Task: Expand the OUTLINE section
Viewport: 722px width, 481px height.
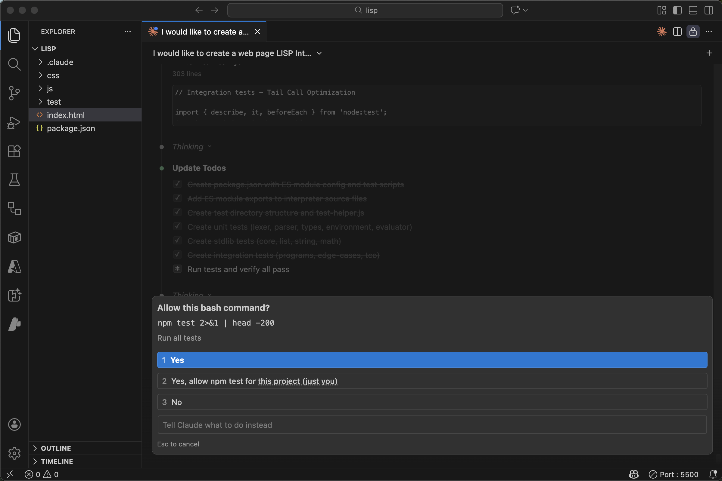Action: pyautogui.click(x=56, y=448)
